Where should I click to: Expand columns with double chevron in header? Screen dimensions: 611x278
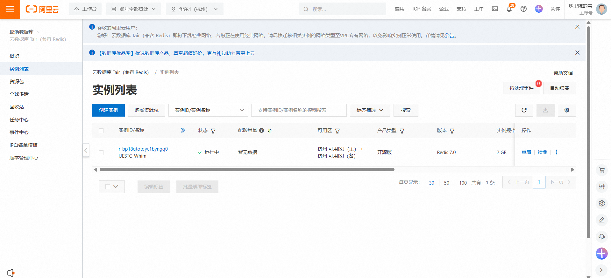pyautogui.click(x=183, y=131)
